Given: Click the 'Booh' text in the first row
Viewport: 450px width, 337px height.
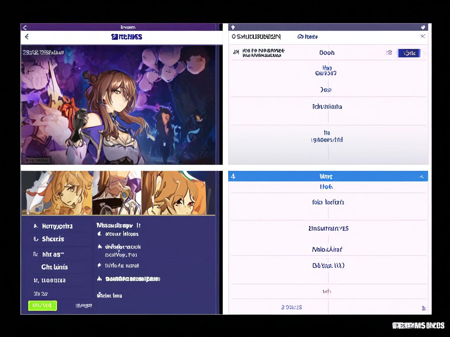Looking at the screenshot, I should click(x=327, y=53).
